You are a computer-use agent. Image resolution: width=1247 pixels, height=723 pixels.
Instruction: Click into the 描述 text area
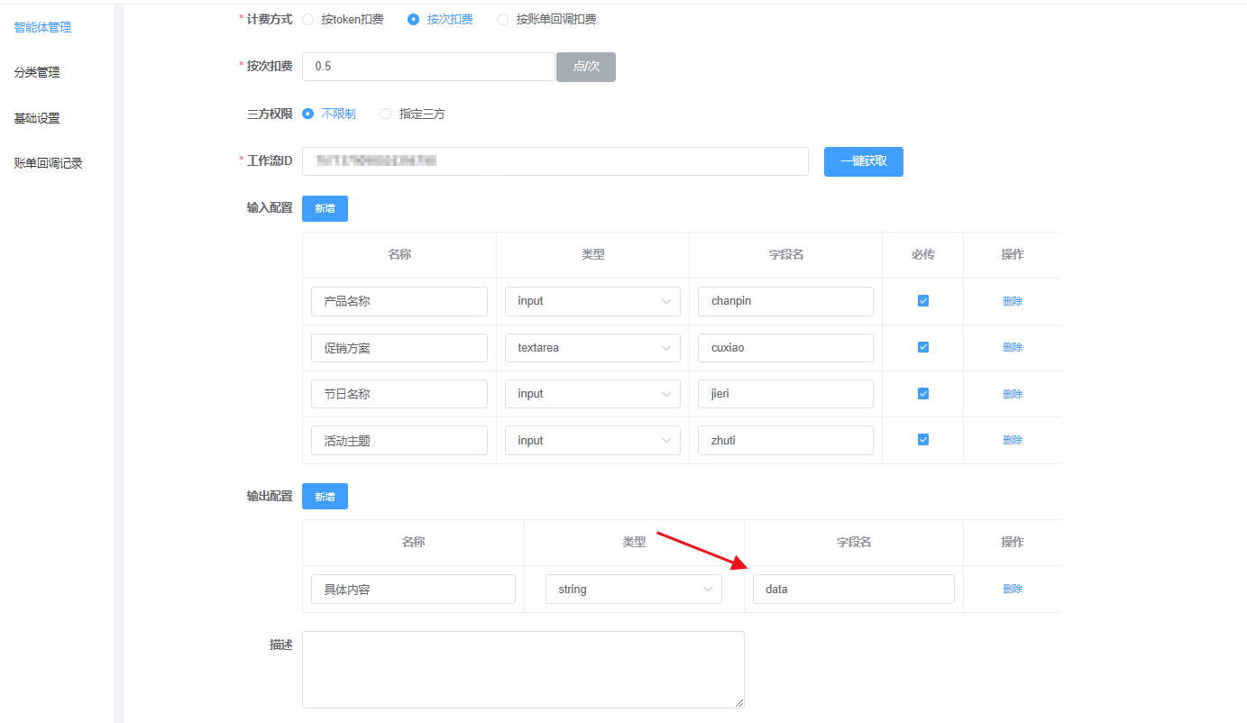pyautogui.click(x=523, y=669)
